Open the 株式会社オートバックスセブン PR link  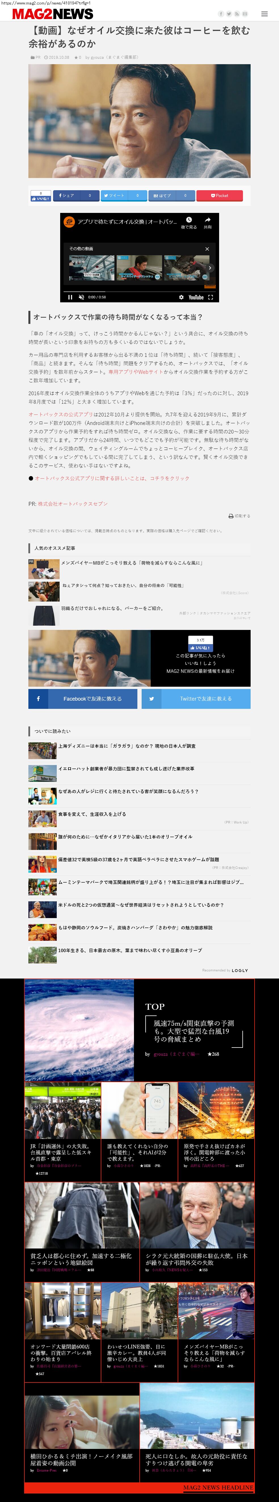pos(73,504)
